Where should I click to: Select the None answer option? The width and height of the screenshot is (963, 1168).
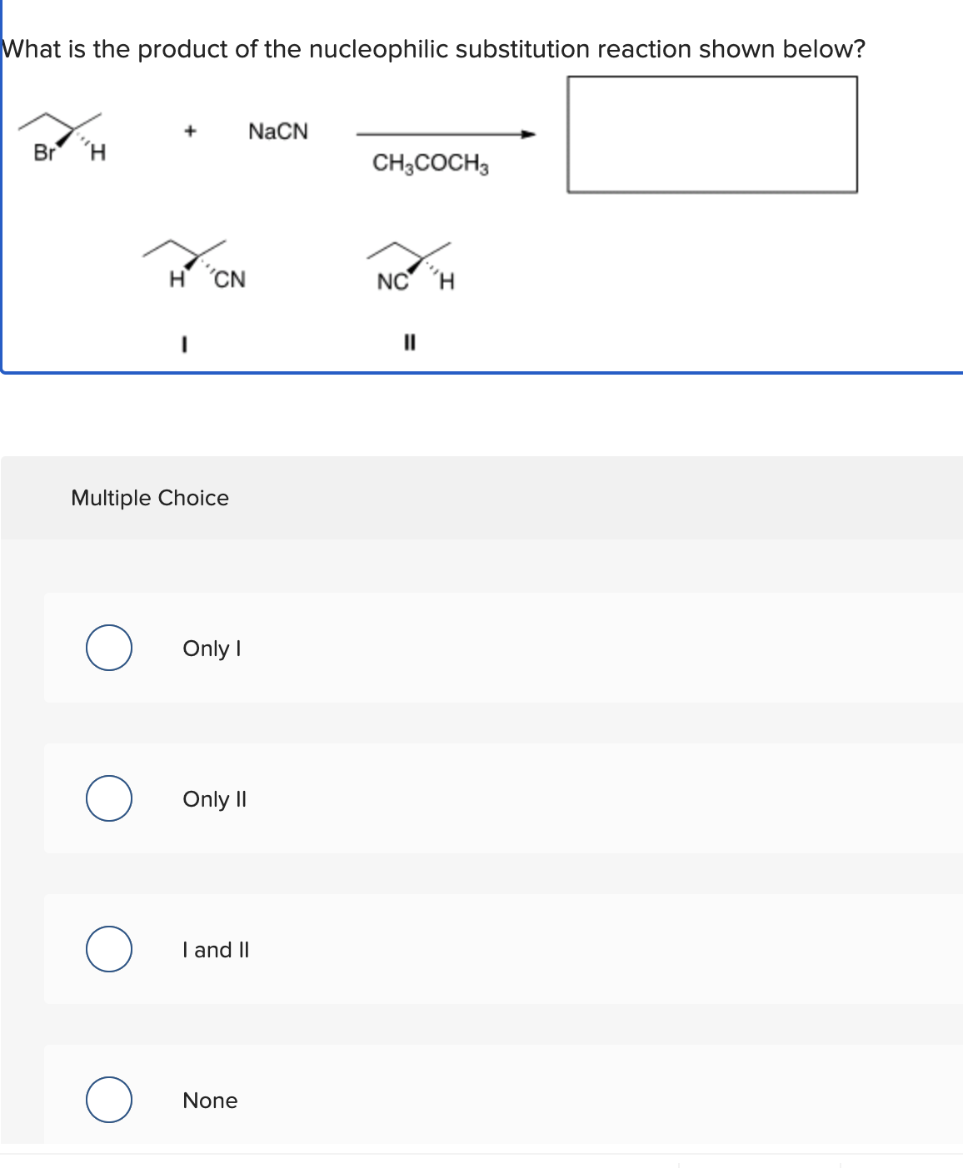point(109,1100)
